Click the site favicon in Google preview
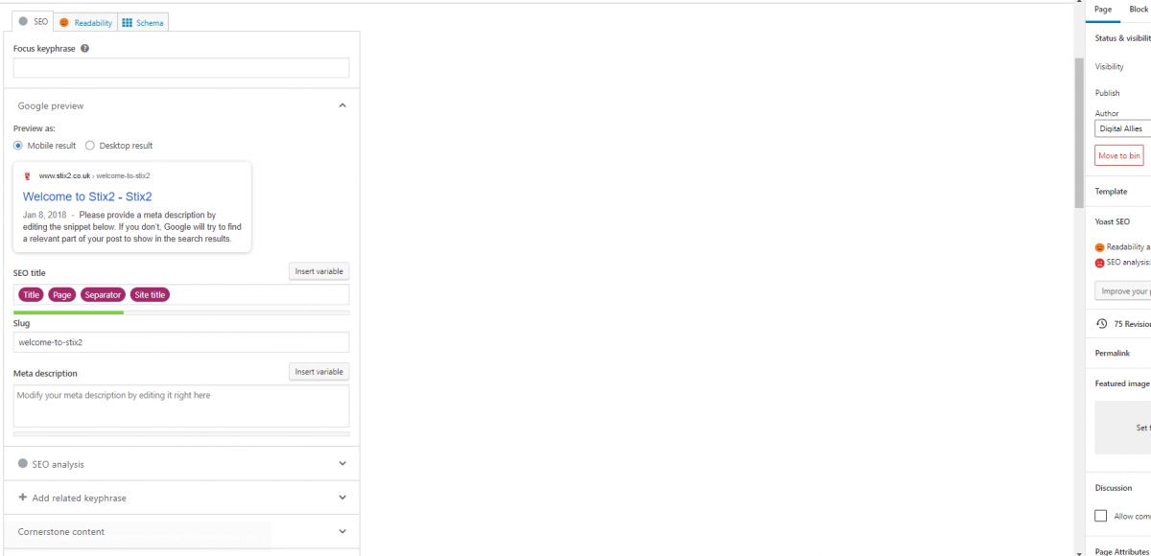The image size is (1151, 556). coord(28,175)
